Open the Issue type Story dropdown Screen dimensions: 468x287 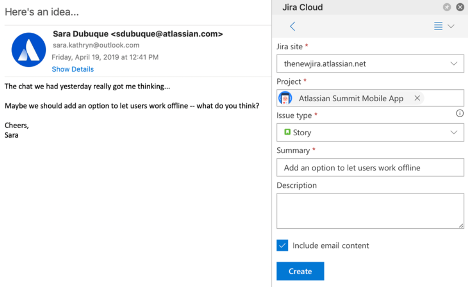tap(370, 133)
